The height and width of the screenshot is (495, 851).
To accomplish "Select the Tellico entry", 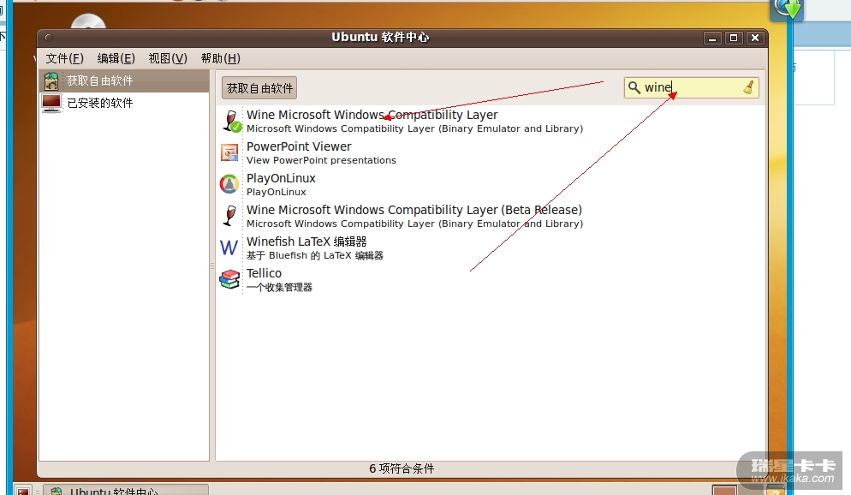I will pyautogui.click(x=491, y=279).
